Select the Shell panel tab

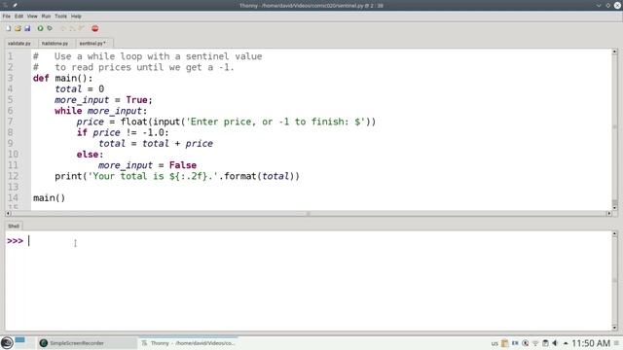(x=14, y=226)
